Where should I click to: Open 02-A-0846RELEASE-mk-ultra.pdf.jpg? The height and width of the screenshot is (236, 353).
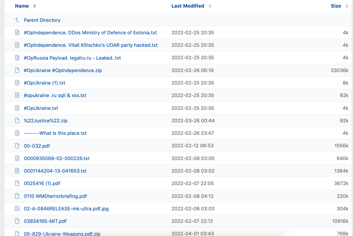(x=66, y=209)
